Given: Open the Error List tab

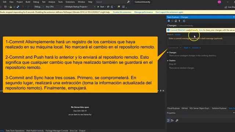Looking at the screenshot, I should (x=73, y=131).
